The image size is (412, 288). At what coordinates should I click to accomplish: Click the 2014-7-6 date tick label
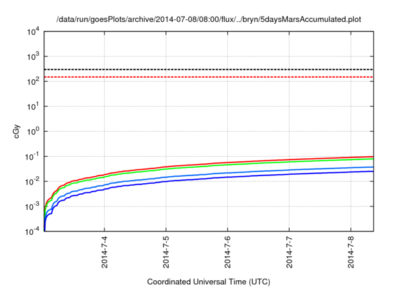click(227, 252)
